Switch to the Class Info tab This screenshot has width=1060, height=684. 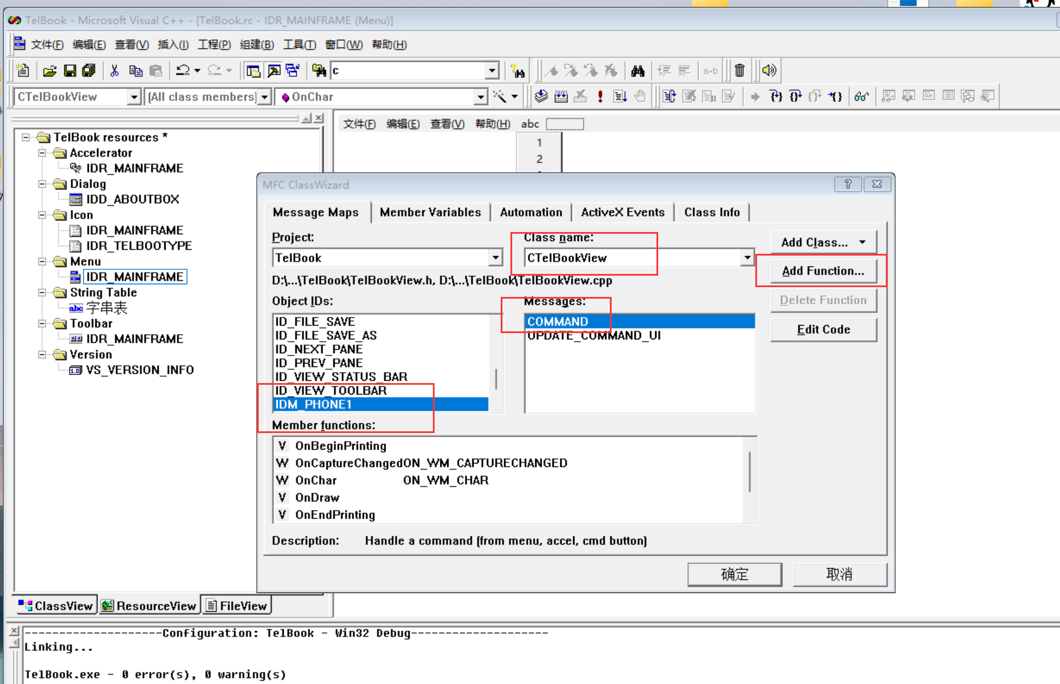[x=712, y=212]
